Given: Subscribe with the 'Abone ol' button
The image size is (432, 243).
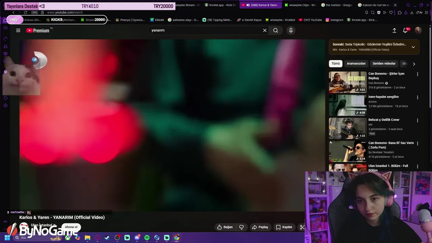Looking at the screenshot, I should 71,227.
